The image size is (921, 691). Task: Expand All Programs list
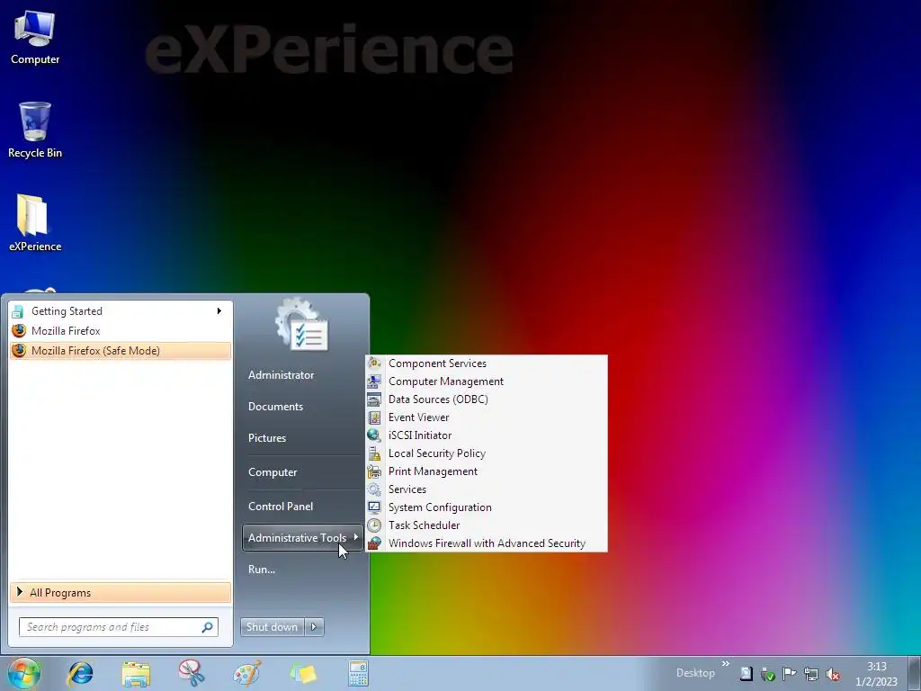pos(121,592)
